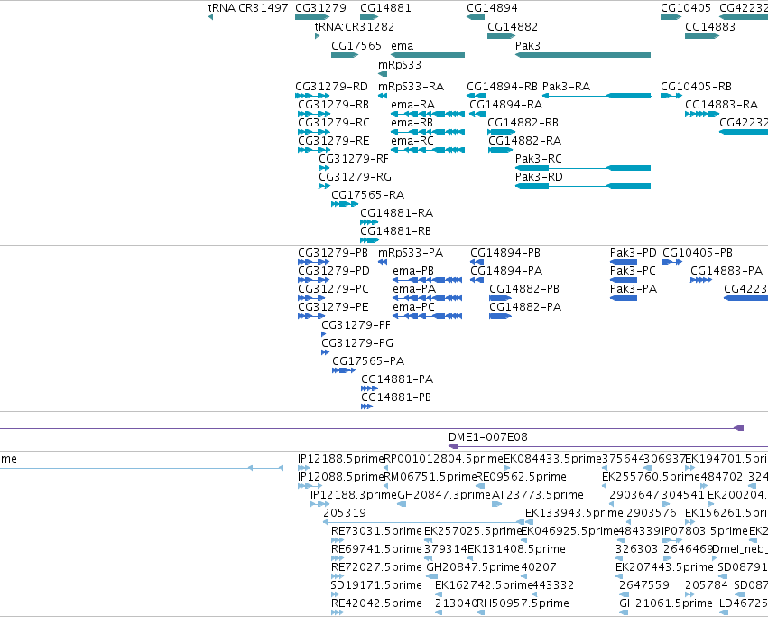Select the Pak3 gene bar
The height and width of the screenshot is (617, 768).
click(583, 55)
